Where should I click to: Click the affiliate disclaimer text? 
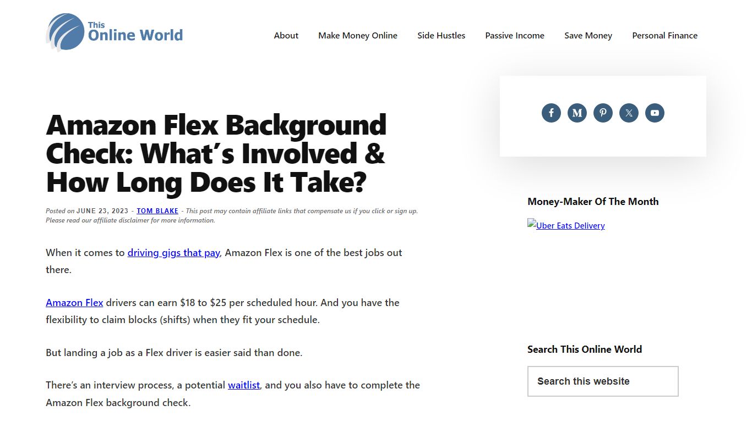point(232,215)
